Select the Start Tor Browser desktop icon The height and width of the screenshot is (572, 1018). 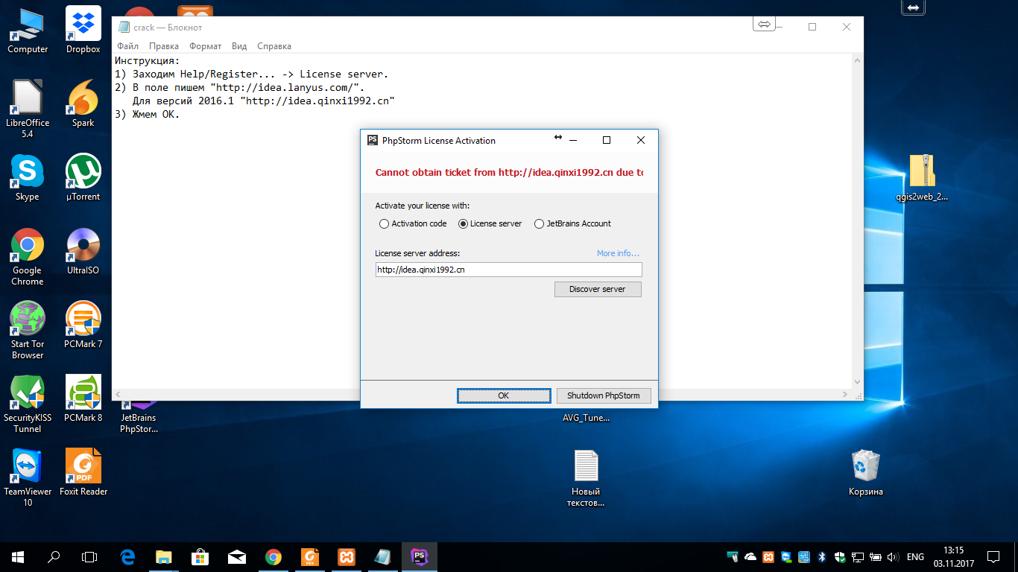28,331
